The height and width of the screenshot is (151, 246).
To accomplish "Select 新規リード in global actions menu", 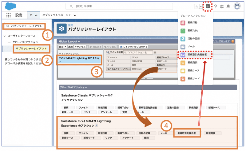I will (x=194, y=79).
